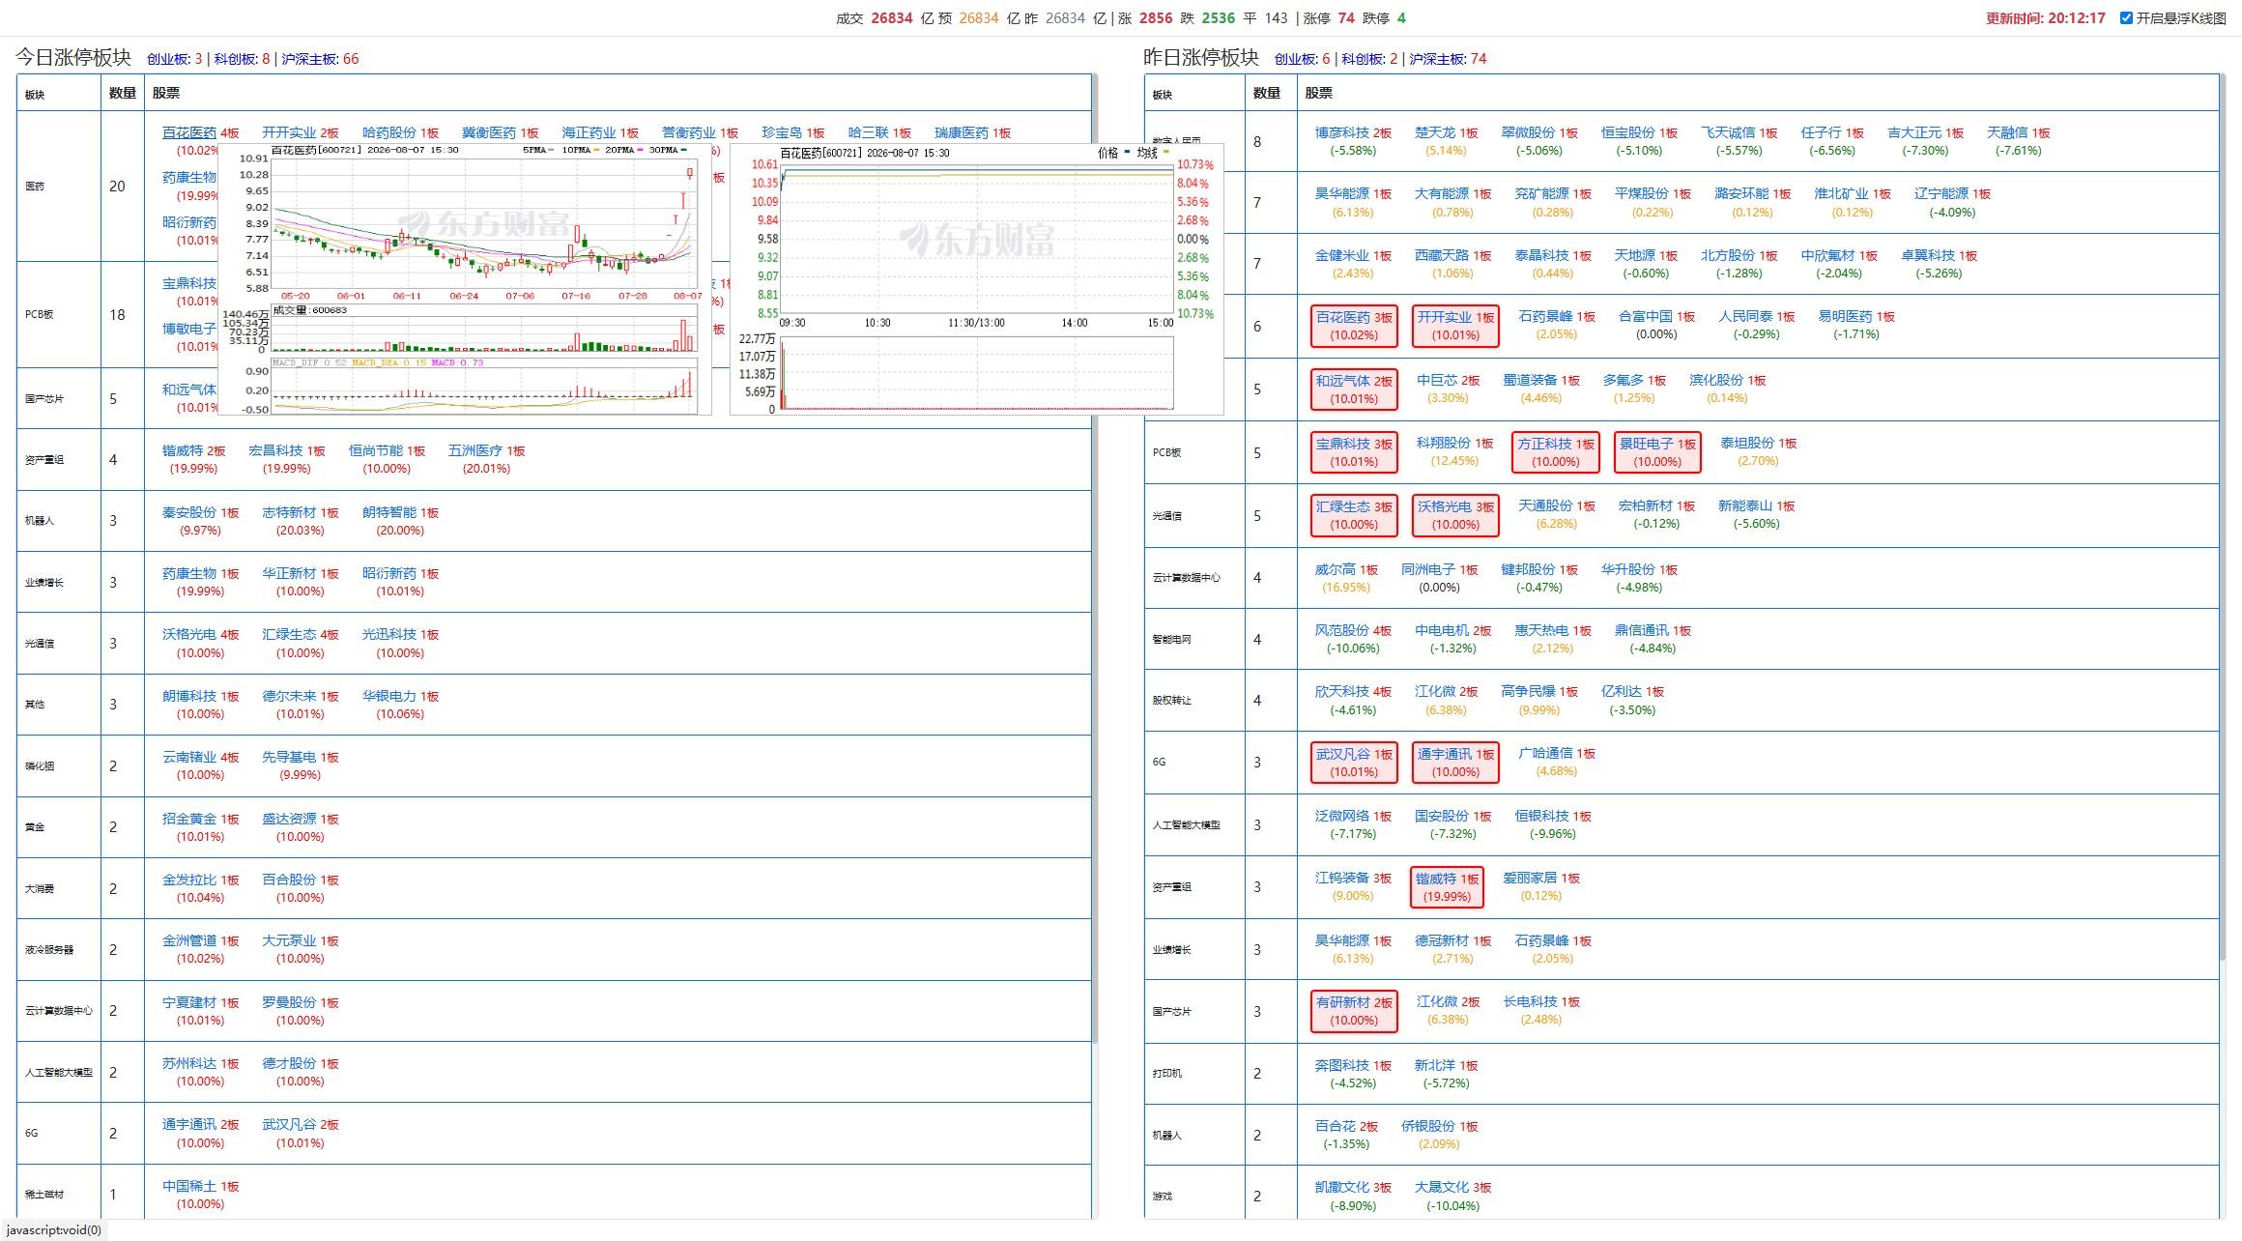Click the 今日涨停板块 table vertical scrollbar
2242x1241 pixels.
(1095, 559)
